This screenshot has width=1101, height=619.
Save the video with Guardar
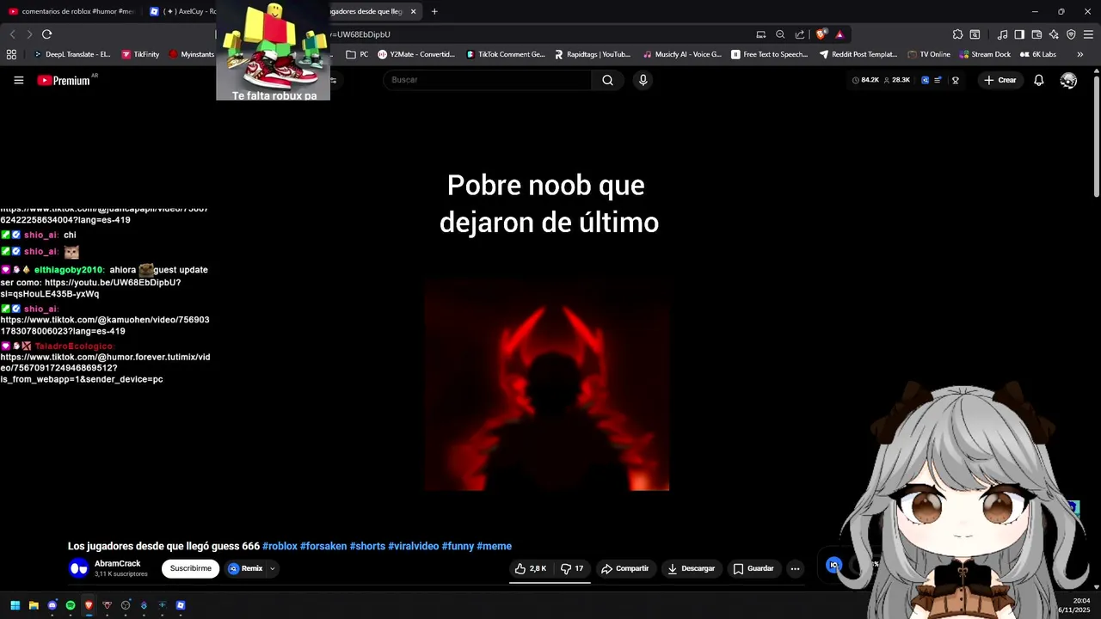[x=753, y=568]
